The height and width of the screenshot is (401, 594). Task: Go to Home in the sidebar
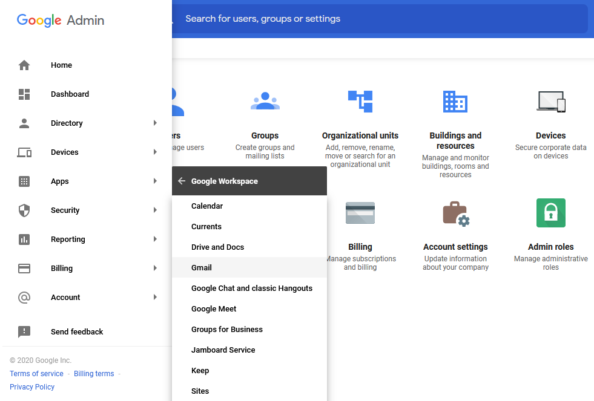click(x=61, y=65)
